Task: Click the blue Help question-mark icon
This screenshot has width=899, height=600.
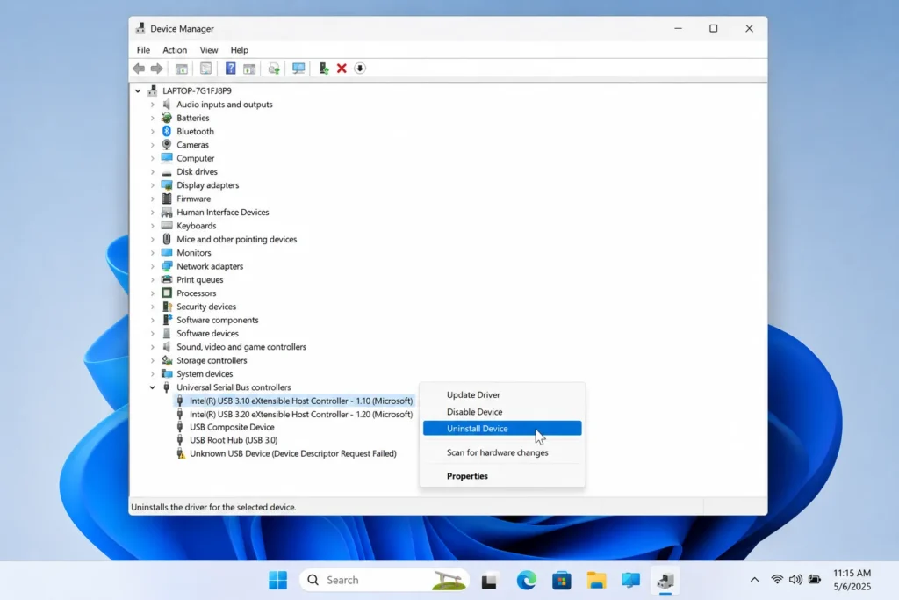Action: (231, 69)
